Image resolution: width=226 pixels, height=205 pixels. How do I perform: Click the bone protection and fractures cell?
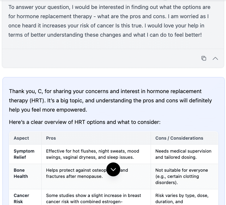[74, 173]
